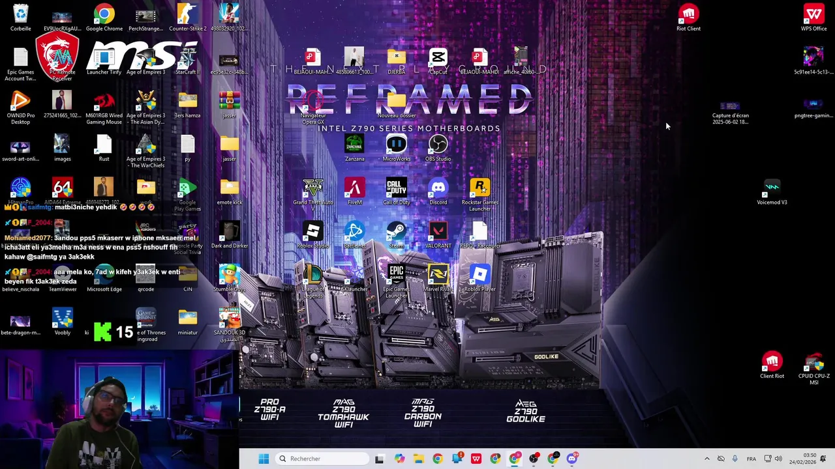Open the OWN3D Pro Desktop shortcut
The width and height of the screenshot is (835, 469).
pos(20,108)
